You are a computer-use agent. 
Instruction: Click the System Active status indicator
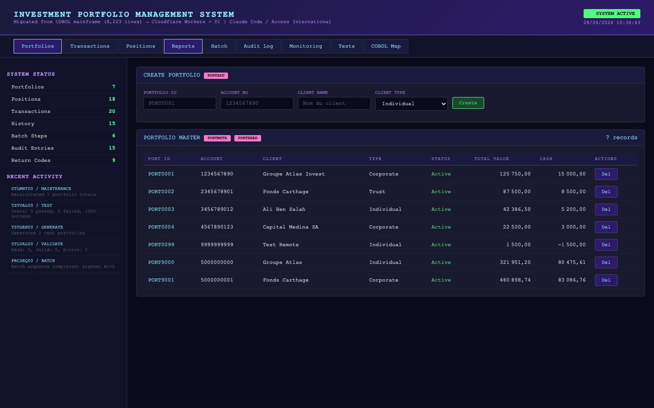point(612,14)
